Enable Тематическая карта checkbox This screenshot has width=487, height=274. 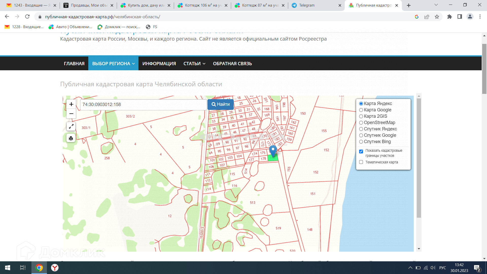[x=361, y=162]
